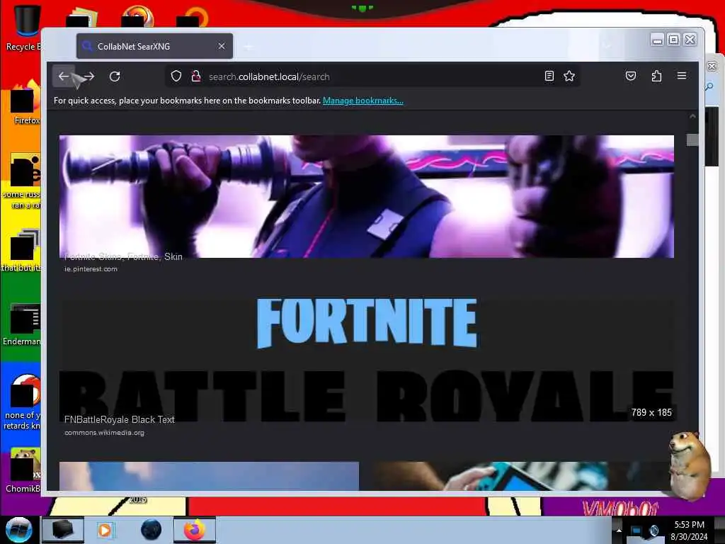Maximize the Firefox window

click(674, 40)
